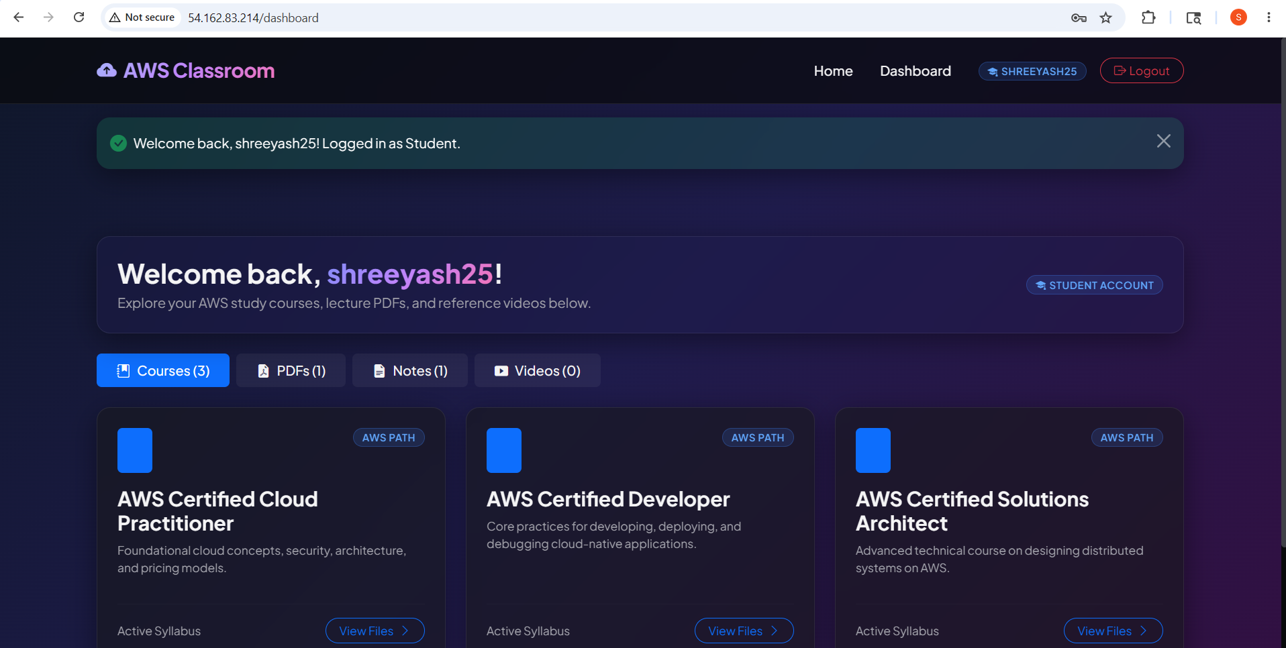
Task: Click the SHREEYASH25 user badge
Action: coord(1032,71)
